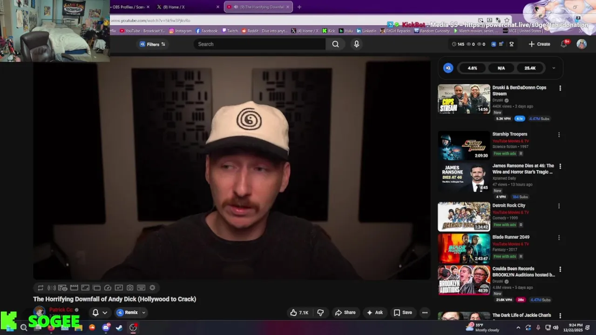The width and height of the screenshot is (596, 335).
Task: Open a new browser tab
Action: [x=299, y=7]
